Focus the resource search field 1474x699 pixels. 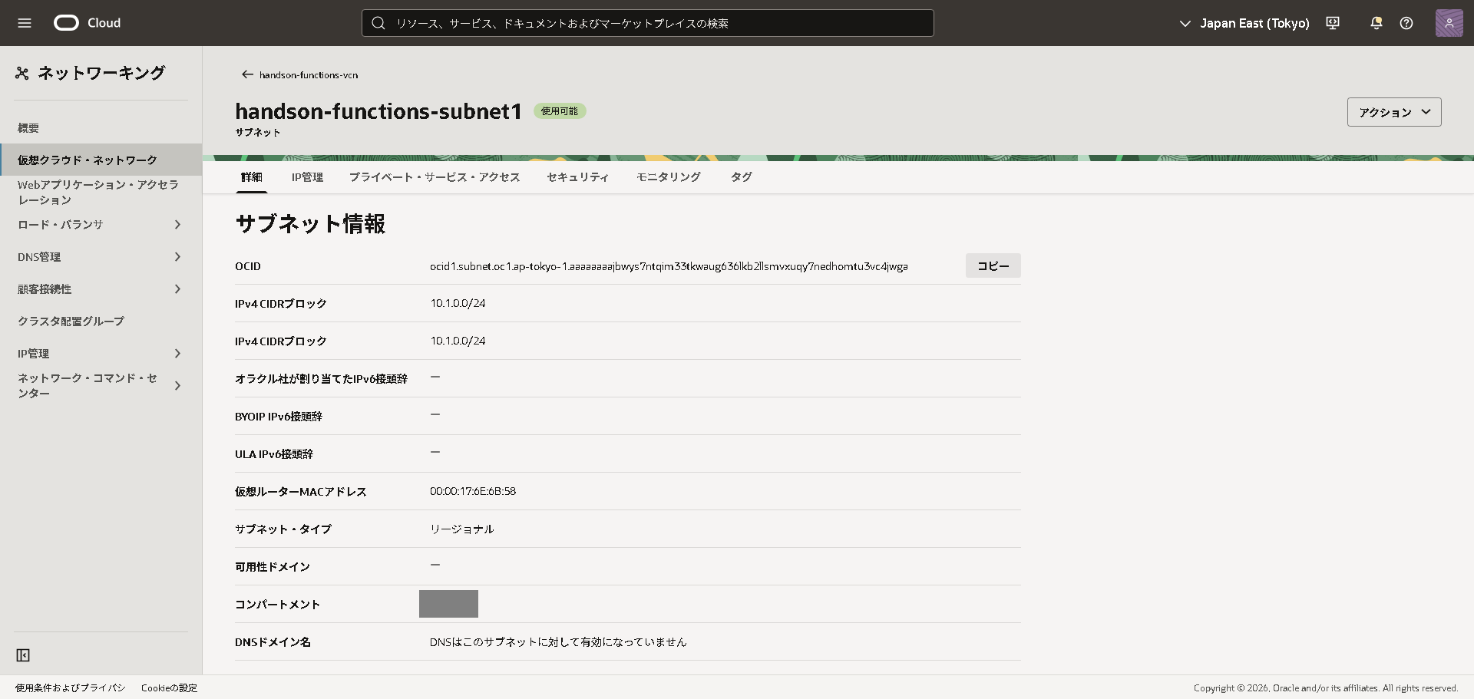pos(648,23)
